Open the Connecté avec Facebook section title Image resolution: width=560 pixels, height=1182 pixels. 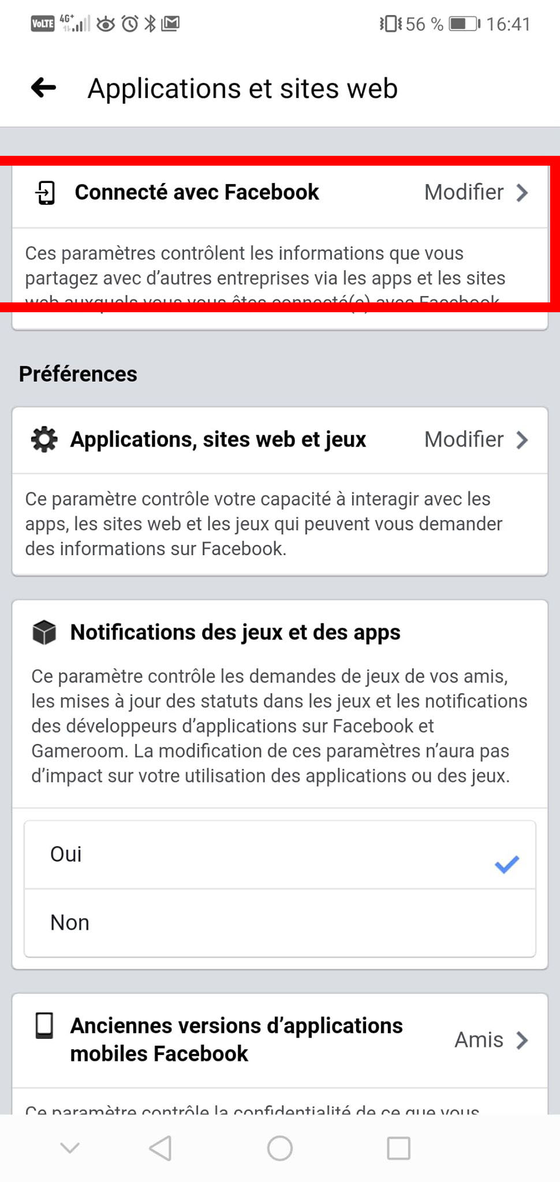coord(197,192)
